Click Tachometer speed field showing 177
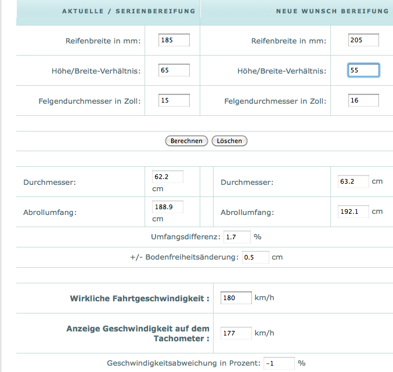 (236, 333)
